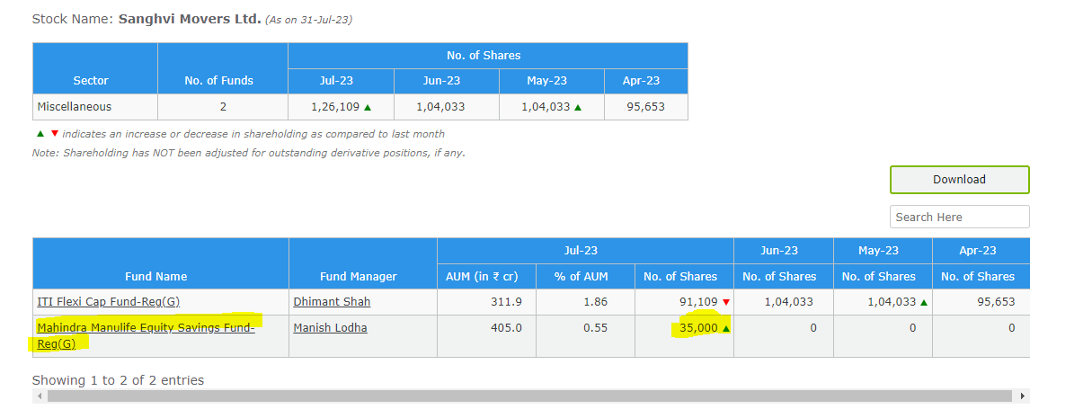The height and width of the screenshot is (409, 1092).
Task: Open fund manager Manish Lodha link
Action: tap(330, 328)
